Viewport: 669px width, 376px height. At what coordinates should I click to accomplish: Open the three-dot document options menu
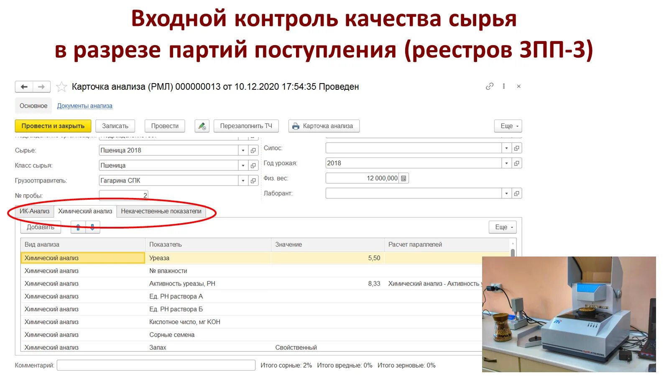click(504, 86)
